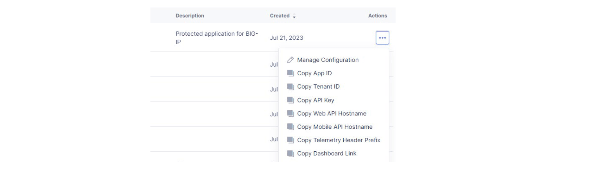Select the Manage Configuration menu entry text
The height and width of the screenshot is (169, 591).
[x=327, y=60]
